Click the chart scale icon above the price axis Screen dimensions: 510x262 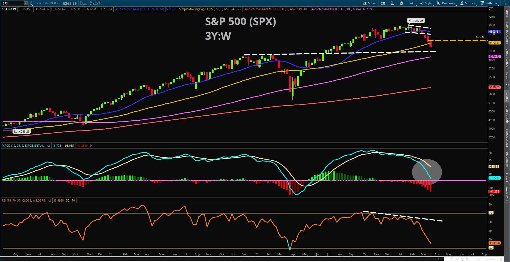491,9
